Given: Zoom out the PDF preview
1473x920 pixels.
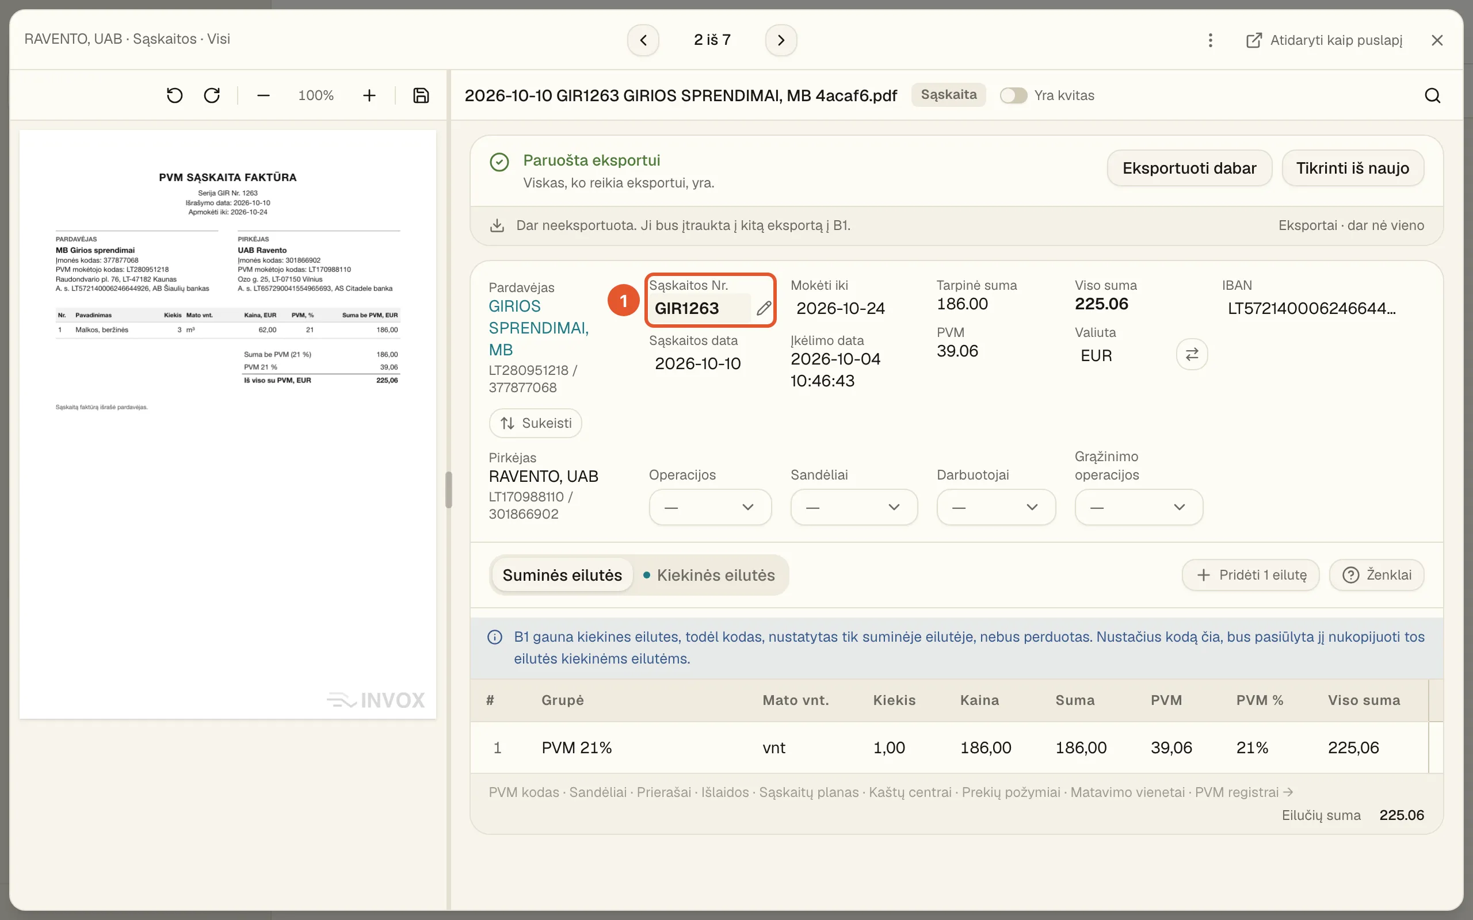Looking at the screenshot, I should pyautogui.click(x=263, y=95).
